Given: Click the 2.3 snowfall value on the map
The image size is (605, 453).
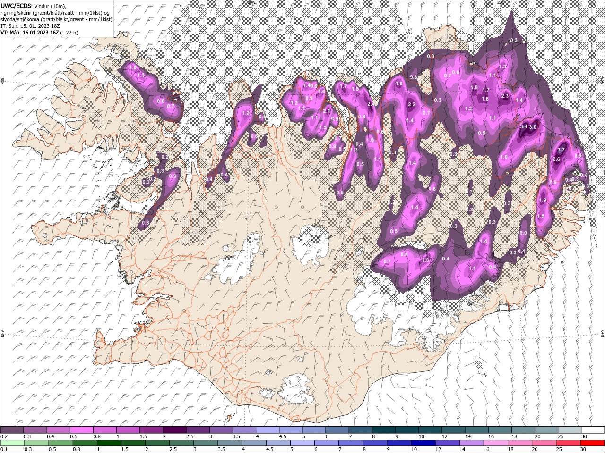Looking at the screenshot, I should (505, 96).
